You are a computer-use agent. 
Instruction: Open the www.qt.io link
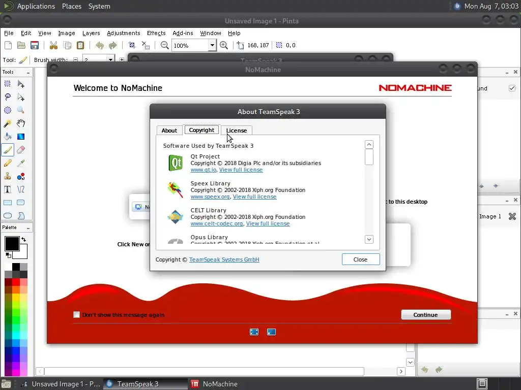click(204, 170)
